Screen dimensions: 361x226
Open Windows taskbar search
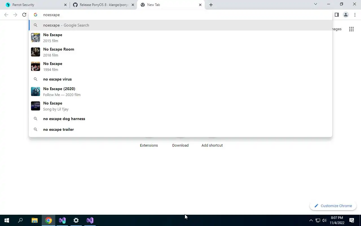(x=20, y=220)
